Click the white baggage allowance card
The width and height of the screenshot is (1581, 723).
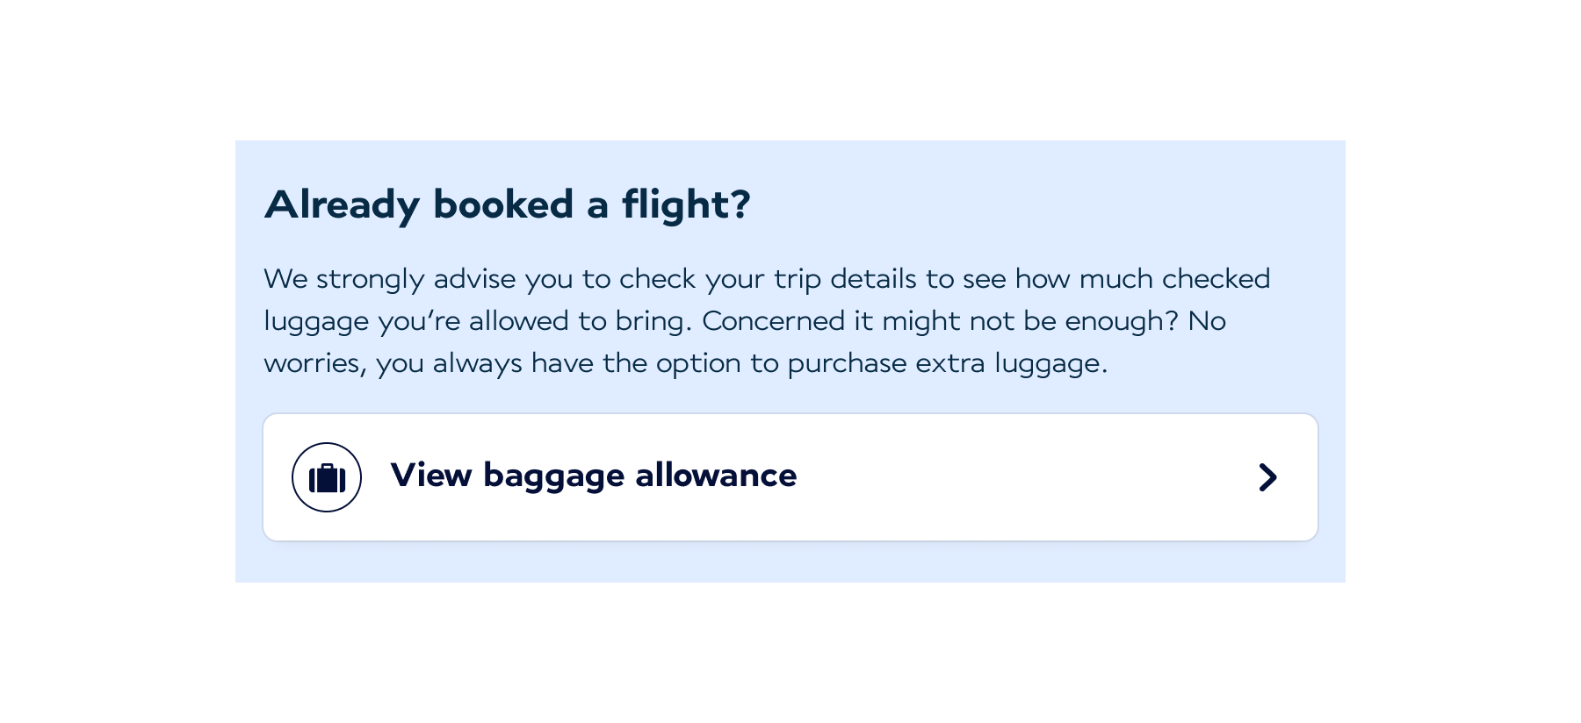pos(966,477)
